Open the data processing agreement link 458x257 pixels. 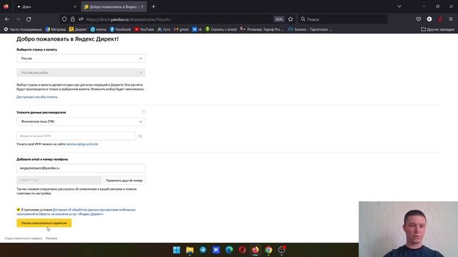coord(94,209)
